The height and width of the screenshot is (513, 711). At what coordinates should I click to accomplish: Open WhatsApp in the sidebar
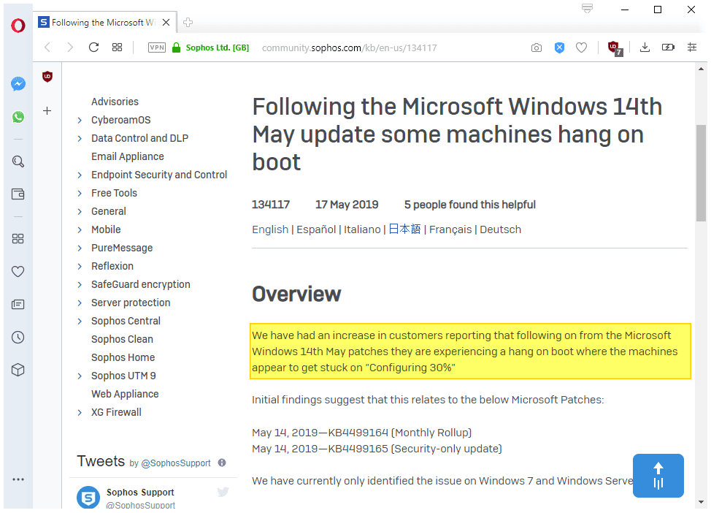[18, 117]
